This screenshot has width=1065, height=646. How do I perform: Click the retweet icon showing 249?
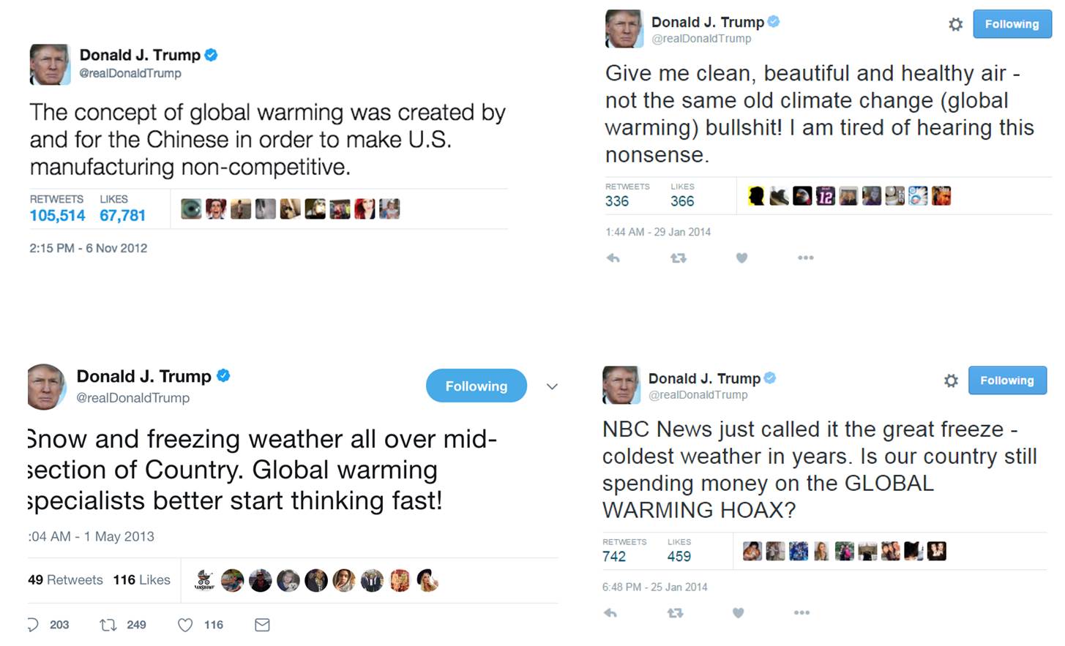108,625
